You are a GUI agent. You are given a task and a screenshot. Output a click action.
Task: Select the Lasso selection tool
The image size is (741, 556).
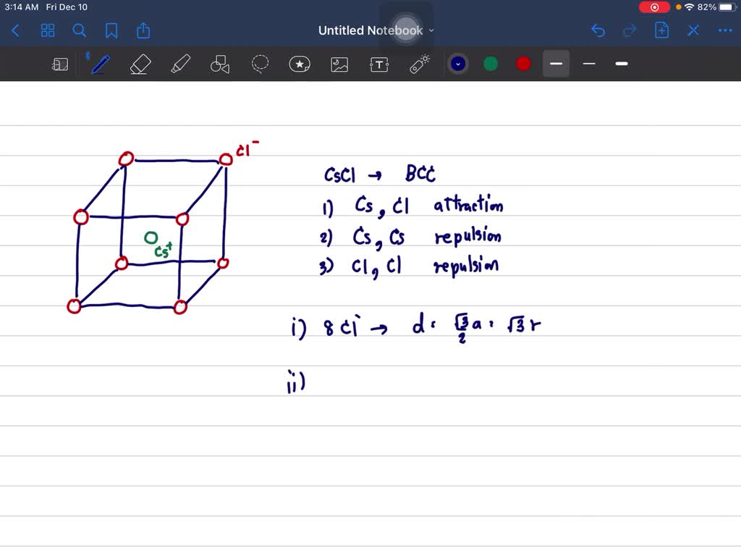[x=260, y=64]
